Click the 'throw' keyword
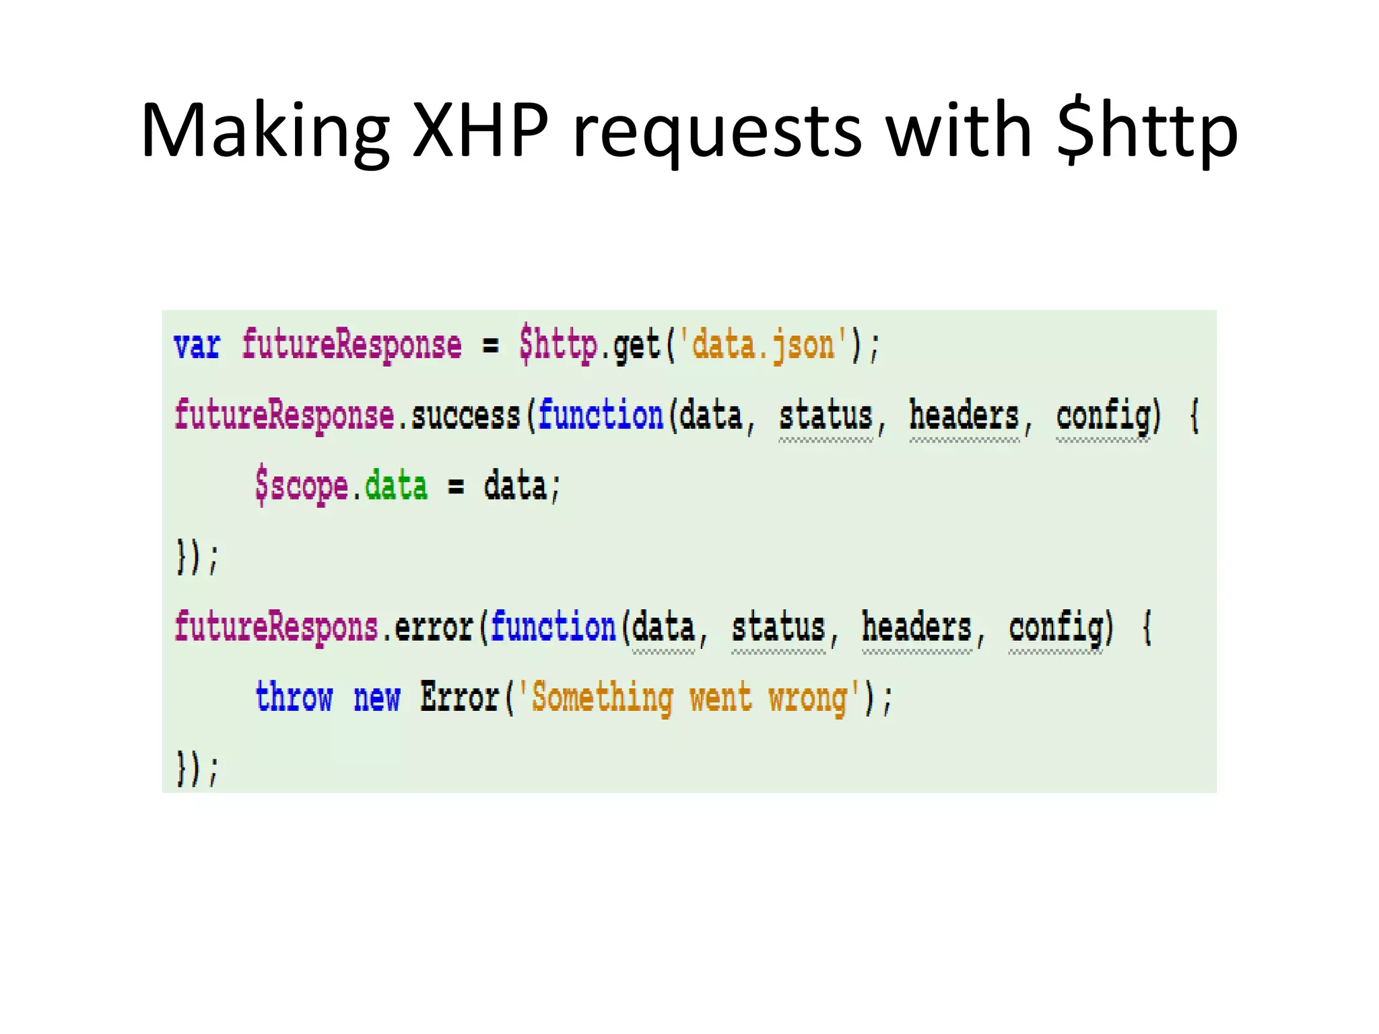Viewport: 1379px width, 1034px height. click(x=294, y=697)
